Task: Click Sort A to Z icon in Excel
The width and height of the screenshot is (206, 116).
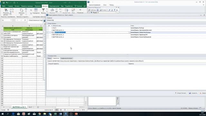Action: click(x=31, y=10)
